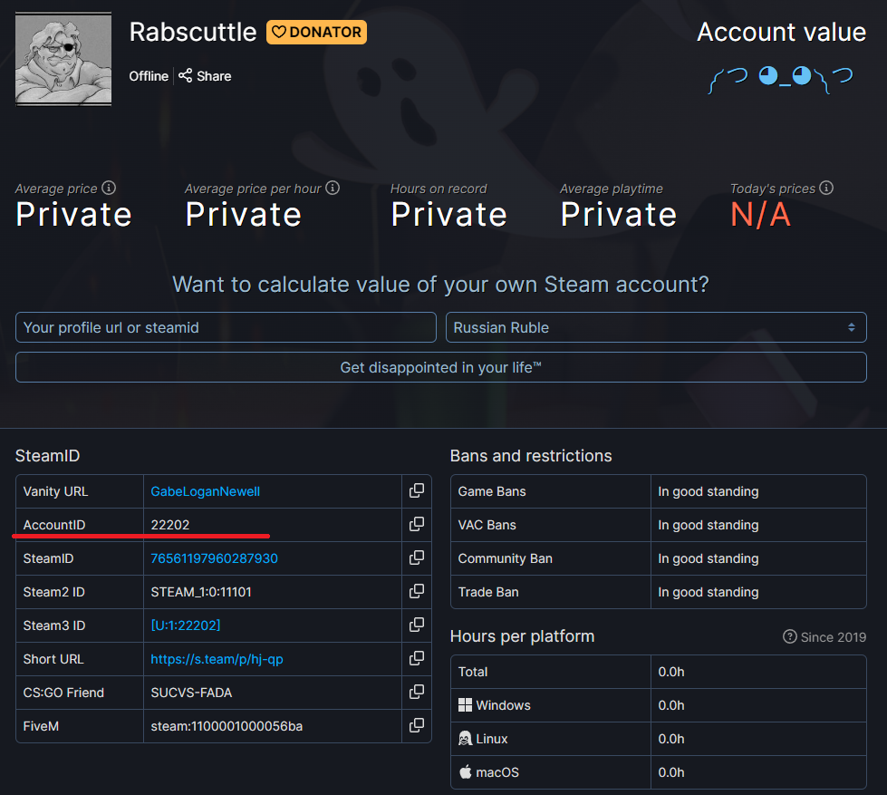Copy the CS:GO Friend code

point(417,692)
